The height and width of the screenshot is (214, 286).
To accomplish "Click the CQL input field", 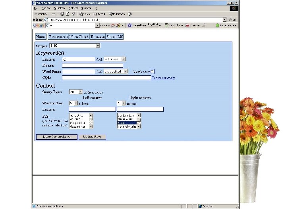I will (x=107, y=78).
